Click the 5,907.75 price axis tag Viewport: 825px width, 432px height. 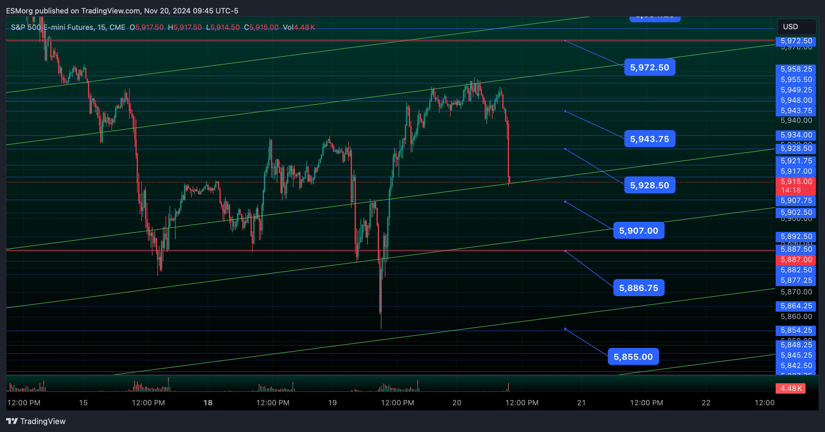(795, 201)
